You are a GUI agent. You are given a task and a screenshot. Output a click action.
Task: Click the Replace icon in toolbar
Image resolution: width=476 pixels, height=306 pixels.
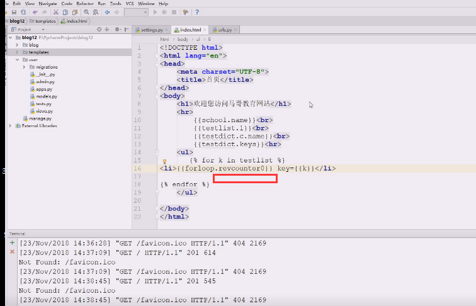coord(96,12)
